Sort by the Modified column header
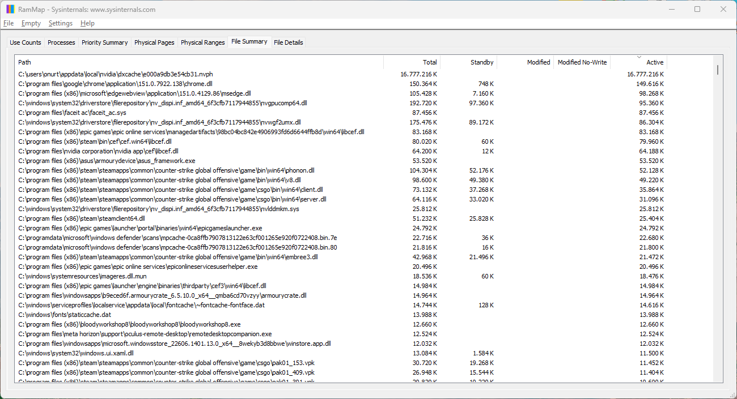Screen dimensions: 737x399 point(526,62)
